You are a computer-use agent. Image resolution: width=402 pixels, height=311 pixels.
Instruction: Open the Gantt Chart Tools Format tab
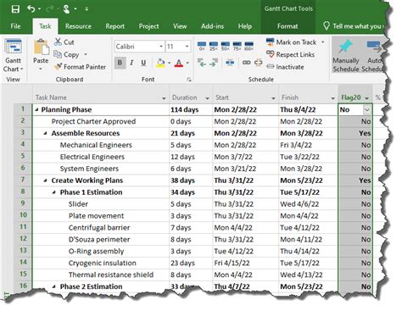point(288,26)
